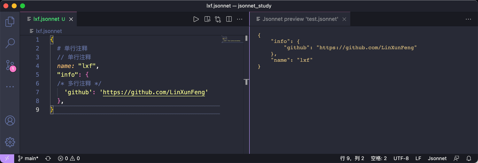Screen dimensions: 478x163
Task: Open the Accounts menu icon
Action: (10, 121)
